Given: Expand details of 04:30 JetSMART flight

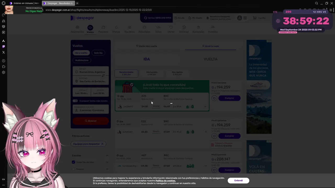Looking at the screenshot, I should 205,107.
